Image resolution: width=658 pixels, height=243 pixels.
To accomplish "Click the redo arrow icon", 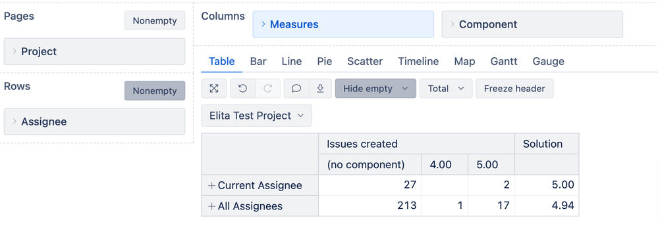I will coord(267,88).
